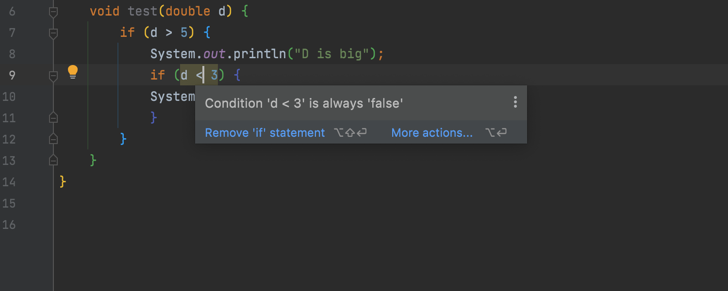Screen dimensions: 728x291
Task: Click inside the "D is big" string
Action: coord(332,54)
